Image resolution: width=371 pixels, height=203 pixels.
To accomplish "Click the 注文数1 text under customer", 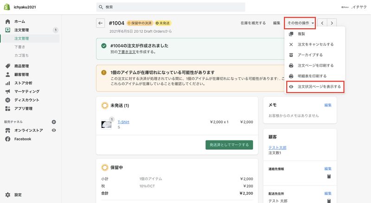I will pos(275,153).
